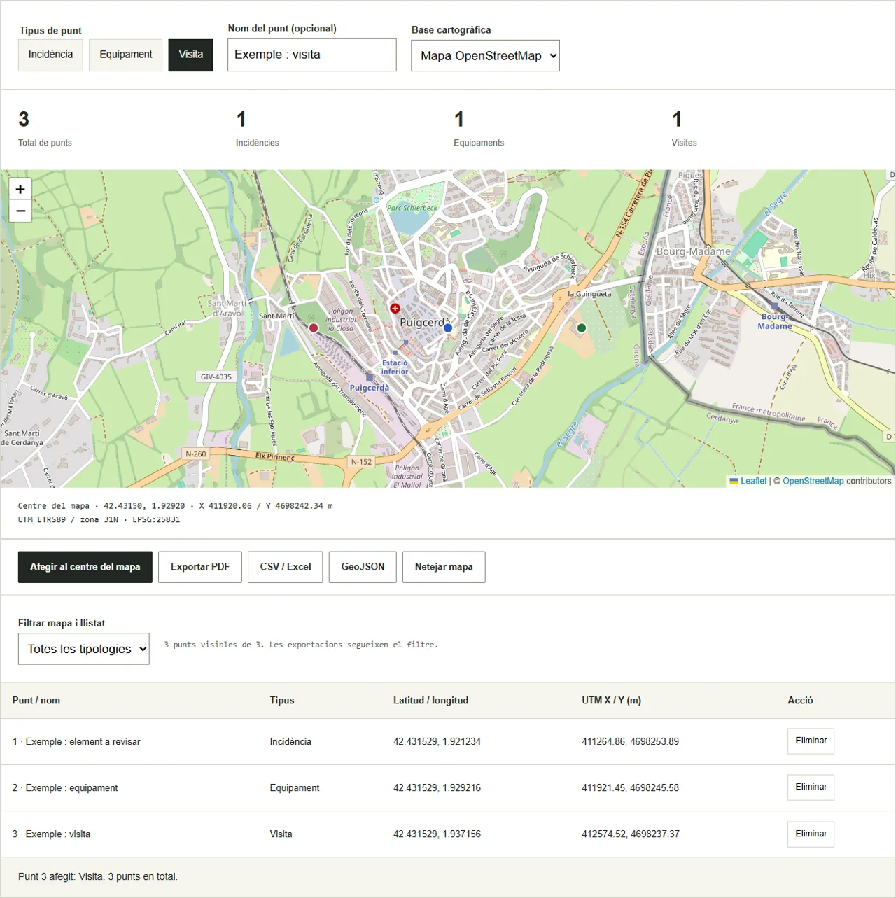Select Equipament point type

click(126, 55)
